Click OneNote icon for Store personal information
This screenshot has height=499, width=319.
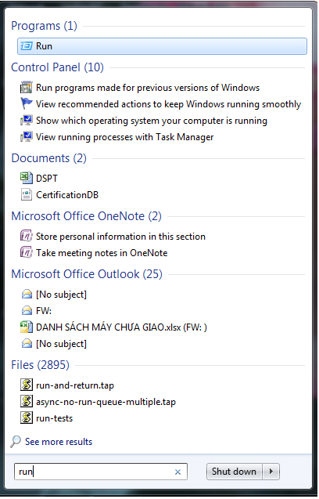(27, 236)
